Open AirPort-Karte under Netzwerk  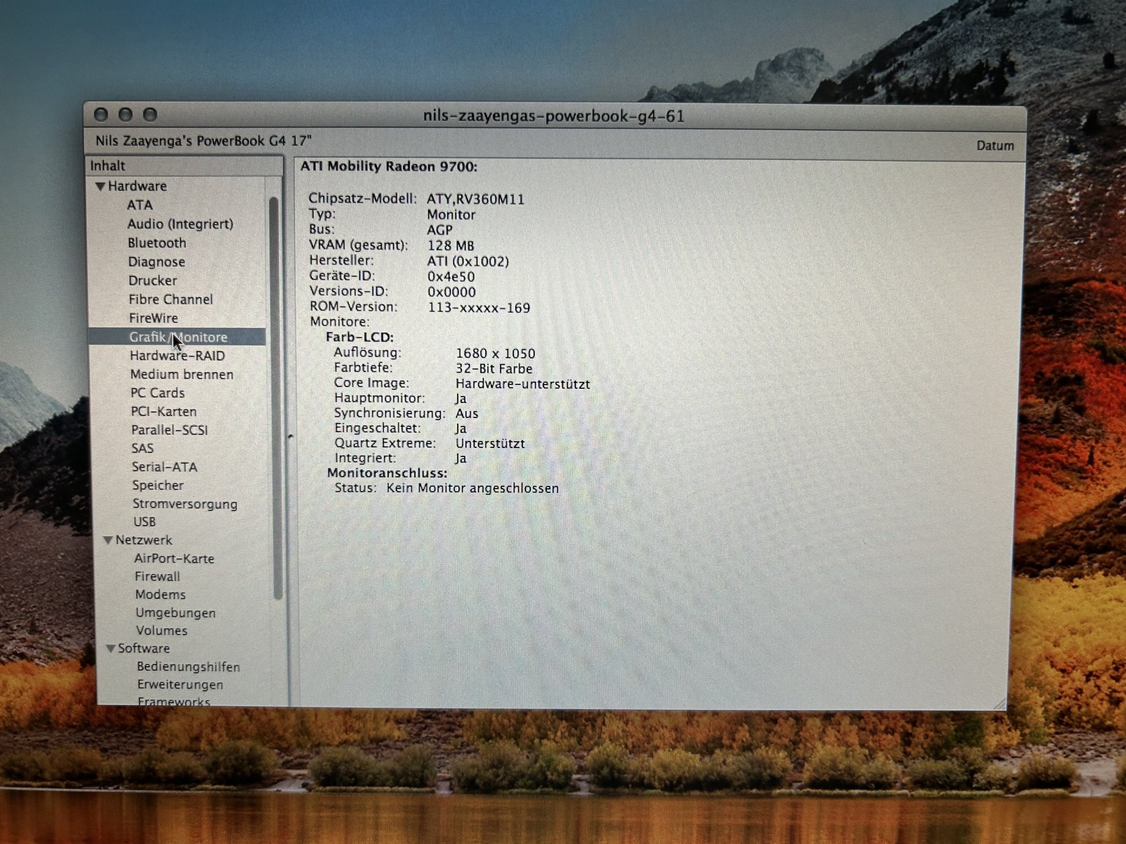[174, 559]
